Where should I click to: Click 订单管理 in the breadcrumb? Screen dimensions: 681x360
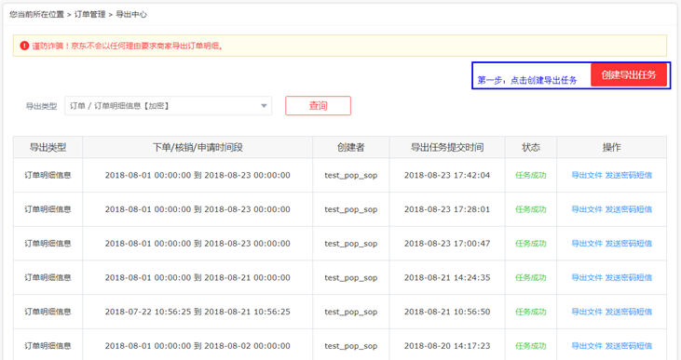[90, 14]
